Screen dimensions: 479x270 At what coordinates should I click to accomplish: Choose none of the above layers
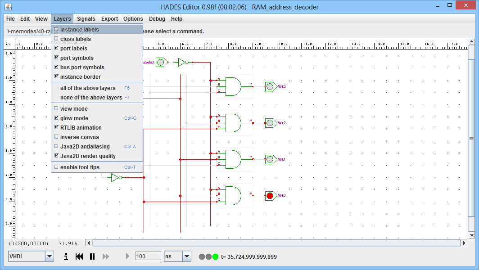click(x=97, y=98)
